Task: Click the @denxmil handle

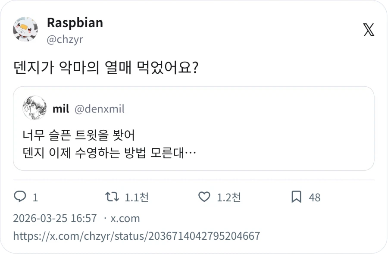Action: 100,108
